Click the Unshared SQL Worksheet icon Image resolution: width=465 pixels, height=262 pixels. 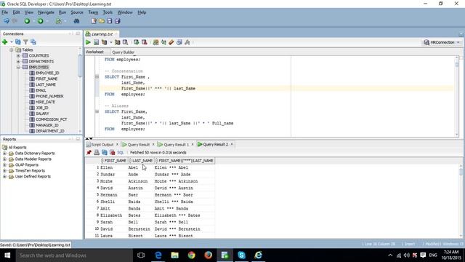[155, 42]
